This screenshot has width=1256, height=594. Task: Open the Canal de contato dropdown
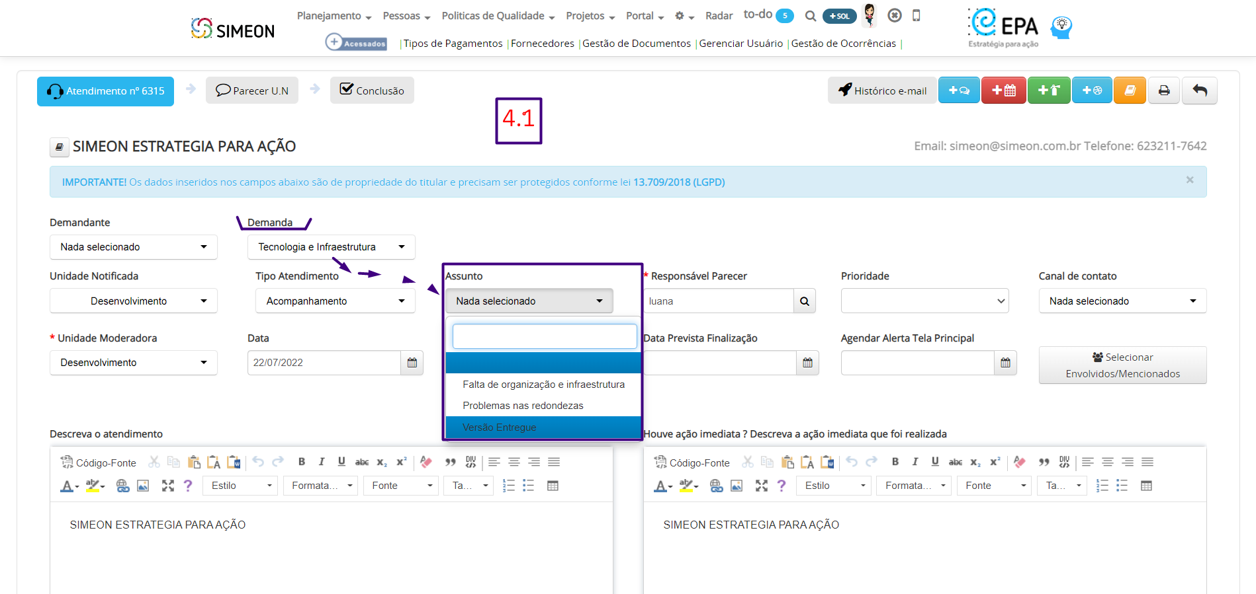click(x=1122, y=301)
